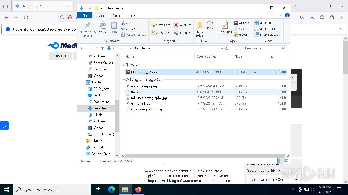
Task: Click Windows taskbar search box
Action: click(x=52, y=190)
